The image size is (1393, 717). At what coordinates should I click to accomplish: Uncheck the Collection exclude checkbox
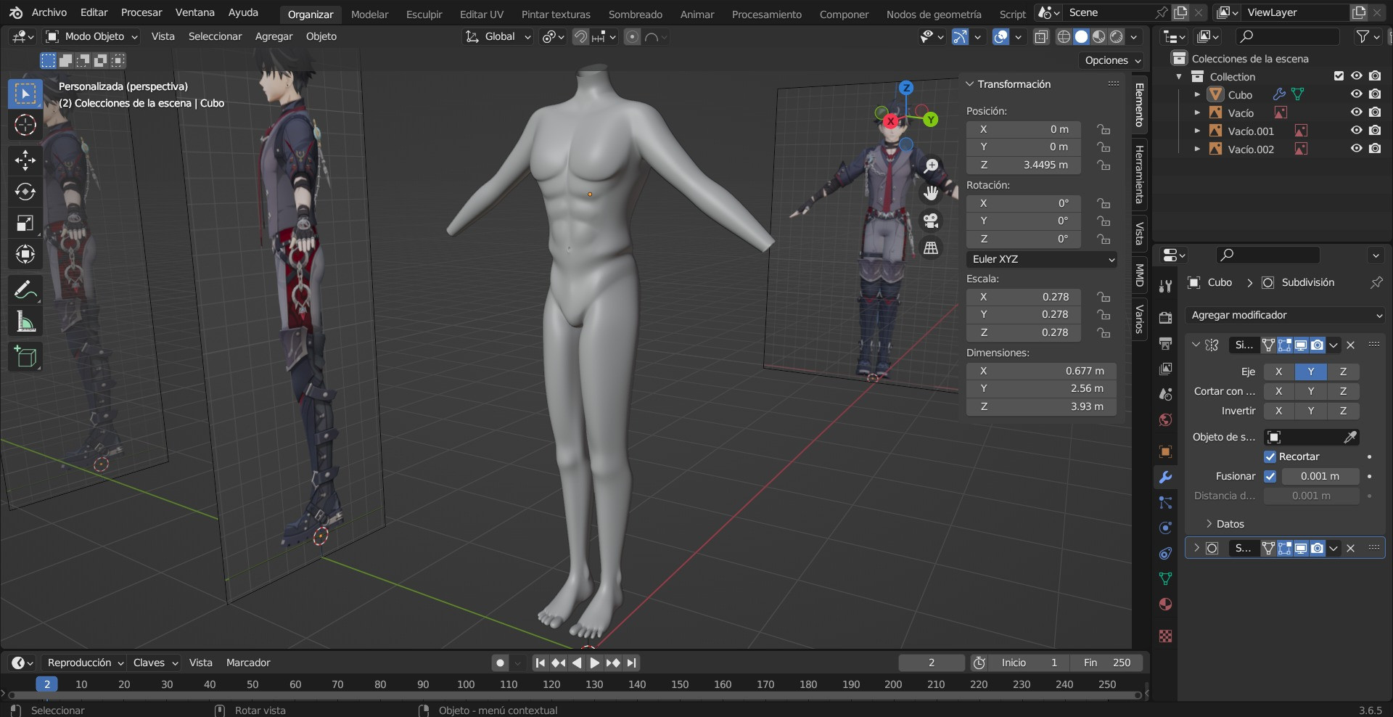pos(1339,76)
